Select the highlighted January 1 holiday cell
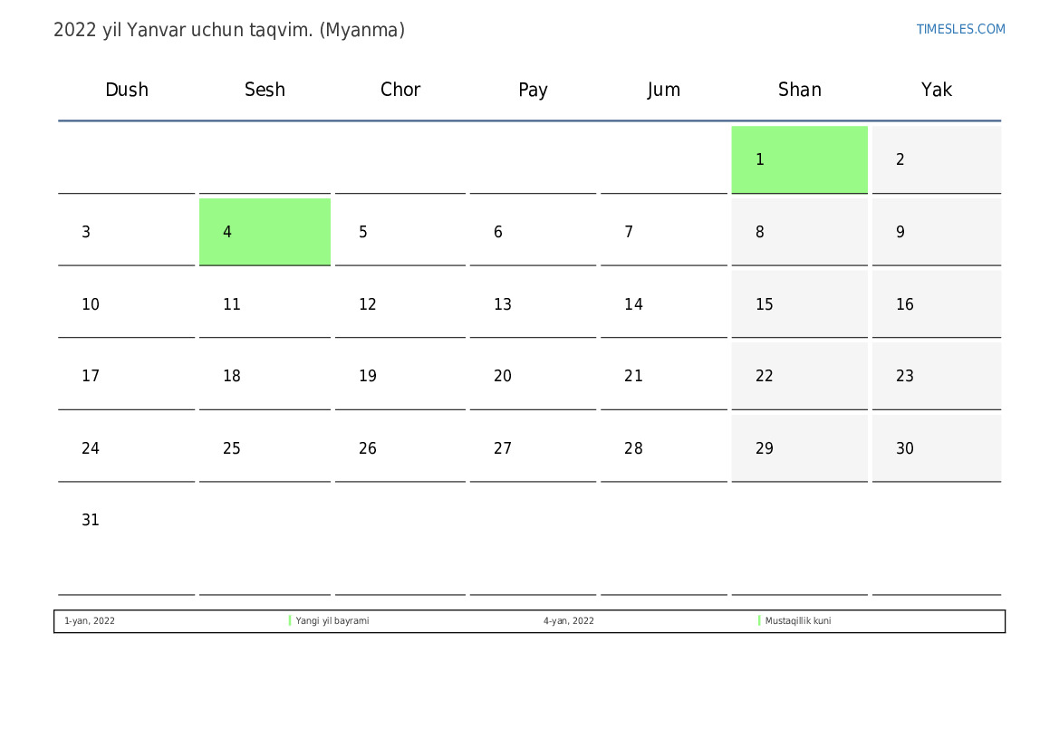 click(x=799, y=159)
